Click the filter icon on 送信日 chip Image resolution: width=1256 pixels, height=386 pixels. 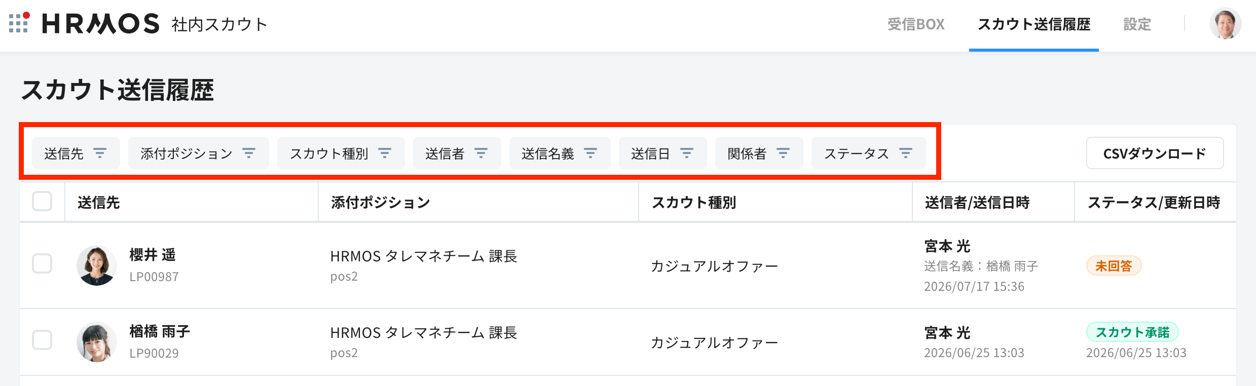click(687, 153)
